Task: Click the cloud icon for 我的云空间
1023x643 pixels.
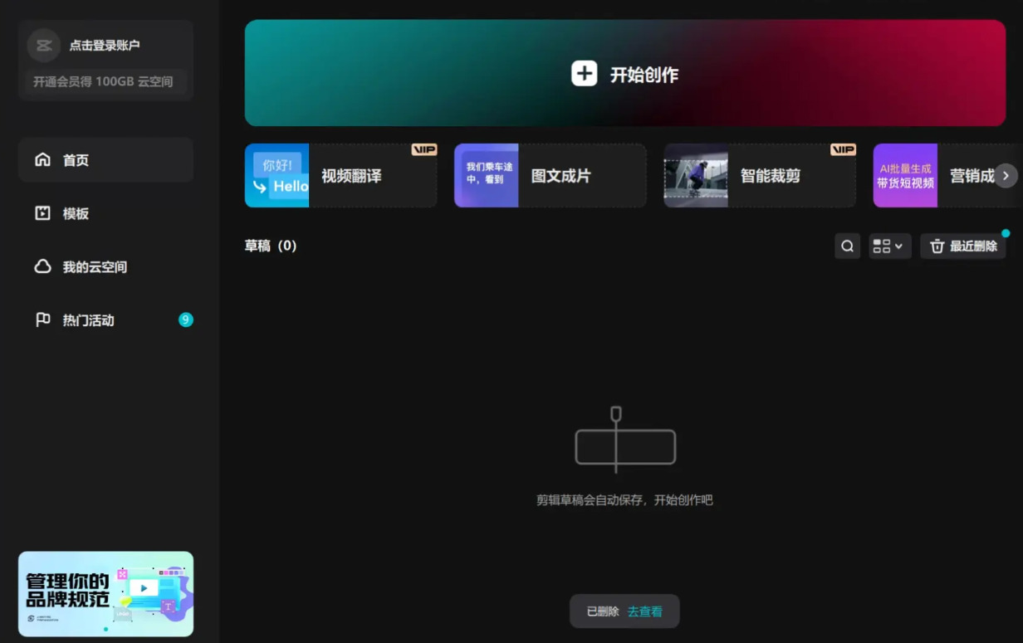Action: click(42, 266)
